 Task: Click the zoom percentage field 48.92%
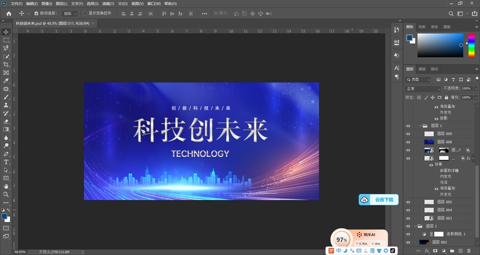click(x=20, y=252)
